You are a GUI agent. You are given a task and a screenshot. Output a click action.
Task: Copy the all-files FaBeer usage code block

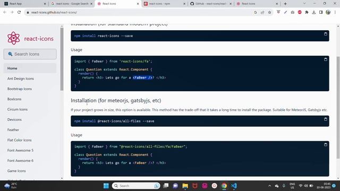(x=326, y=145)
